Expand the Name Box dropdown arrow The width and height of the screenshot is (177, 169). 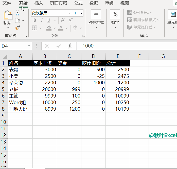(29, 46)
